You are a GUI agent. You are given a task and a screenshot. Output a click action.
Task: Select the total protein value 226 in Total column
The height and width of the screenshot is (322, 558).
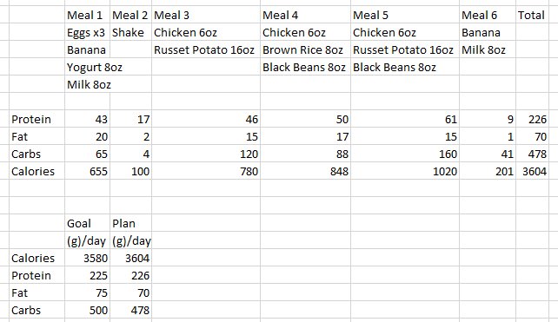coord(532,119)
